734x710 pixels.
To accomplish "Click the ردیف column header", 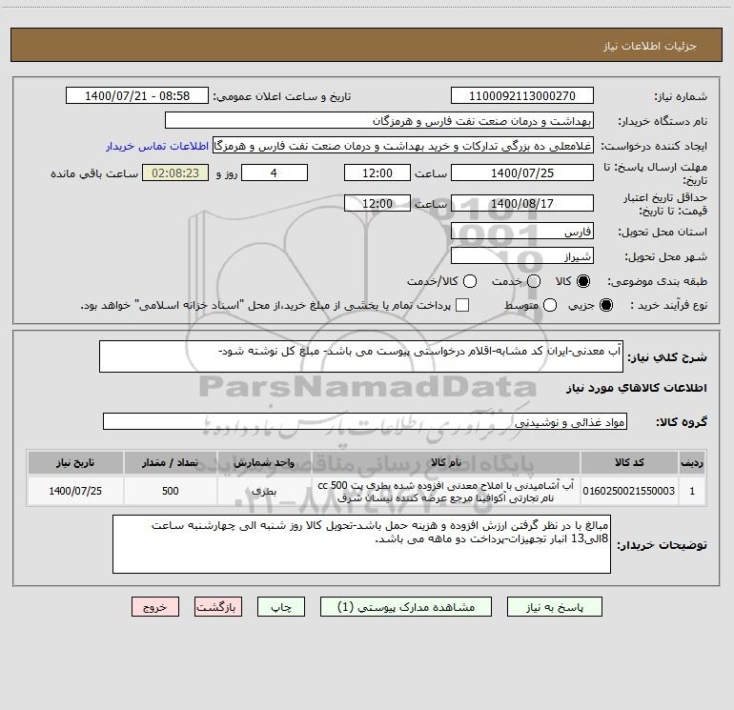I will pyautogui.click(x=692, y=462).
